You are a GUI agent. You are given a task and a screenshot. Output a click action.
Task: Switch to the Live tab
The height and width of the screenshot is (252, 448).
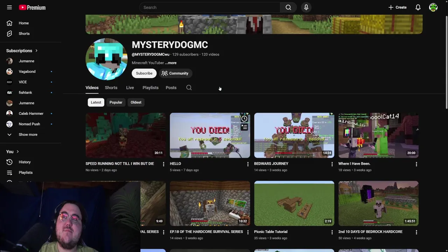pyautogui.click(x=130, y=88)
